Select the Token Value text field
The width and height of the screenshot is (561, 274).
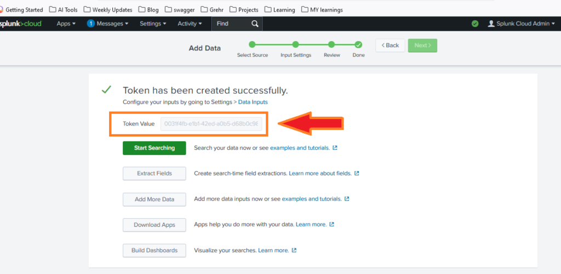coord(211,124)
